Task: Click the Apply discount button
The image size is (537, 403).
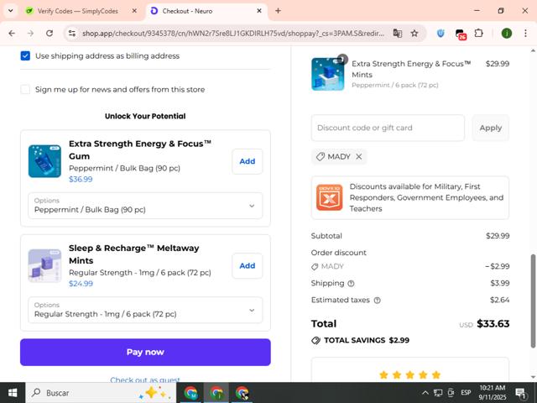Action: (490, 128)
